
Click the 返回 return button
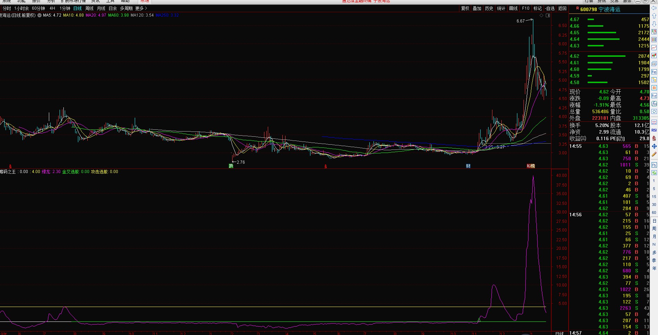(x=562, y=8)
